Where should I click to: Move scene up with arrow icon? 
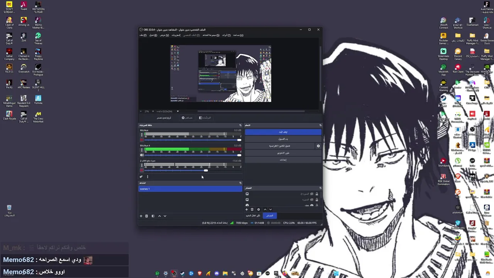[159, 216]
